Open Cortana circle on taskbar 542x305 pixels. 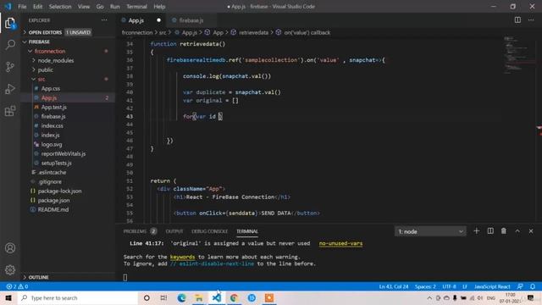pos(147,297)
